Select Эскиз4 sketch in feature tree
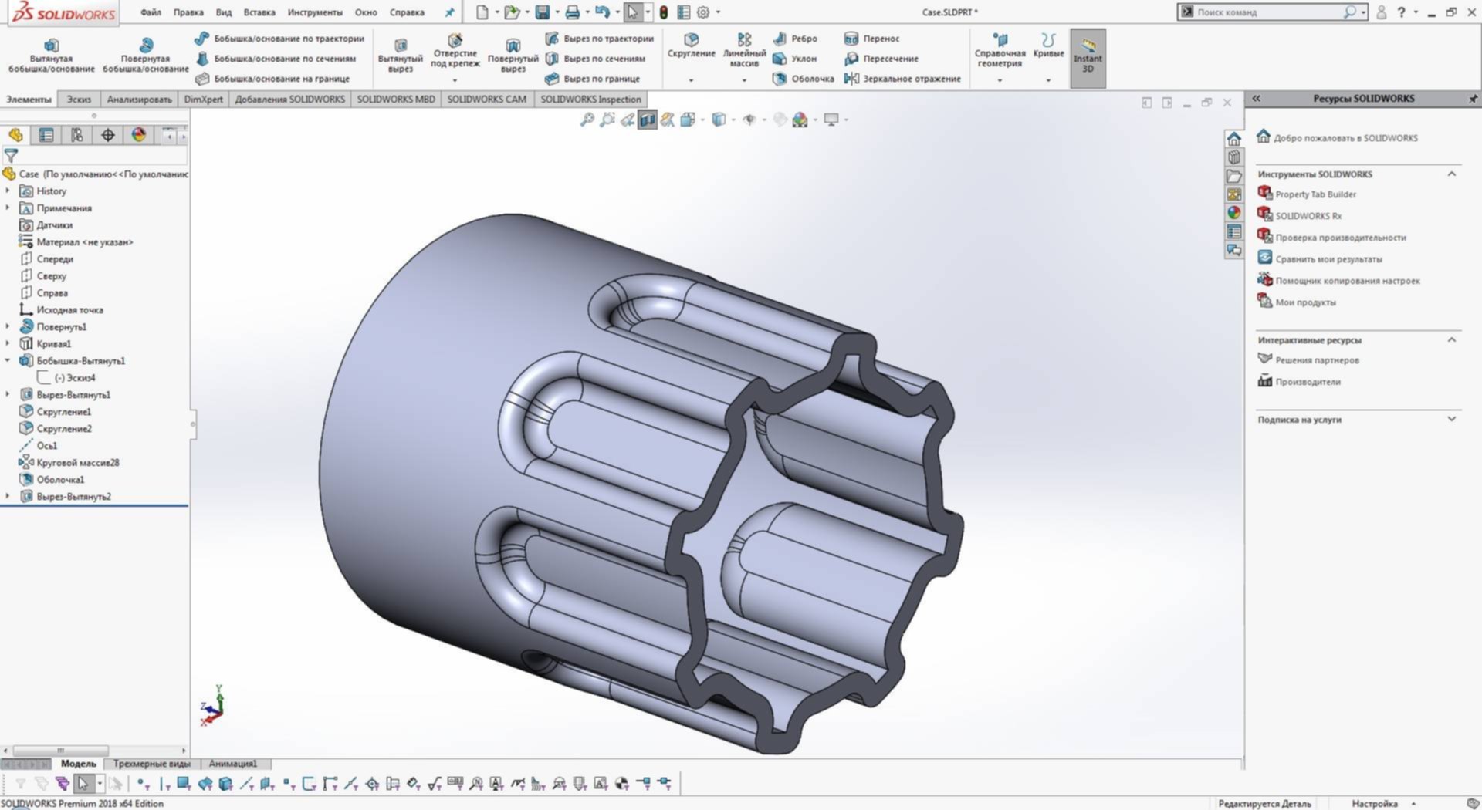This screenshot has width=1482, height=810. point(75,377)
